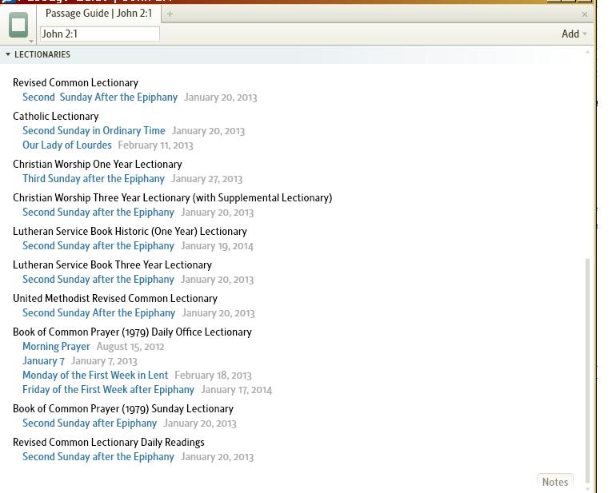Click Christian Worship Three Year Lectionary heading
612x493 pixels.
(173, 197)
